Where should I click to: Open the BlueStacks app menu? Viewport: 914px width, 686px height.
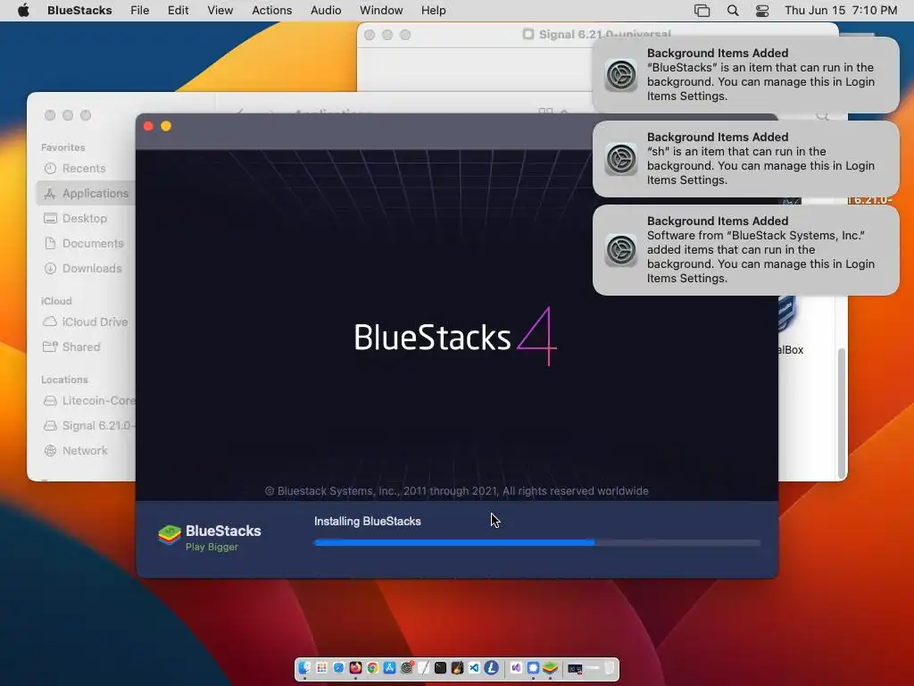(79, 11)
